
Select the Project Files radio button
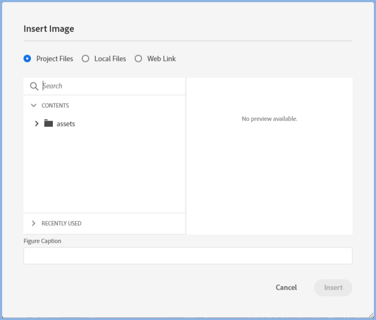tap(27, 59)
